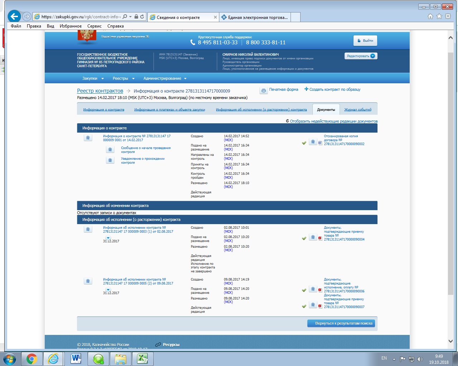Image resolution: width=458 pixels, height=366 pixels.
Task: Open the Ресурсы footer link
Action: 171,345
